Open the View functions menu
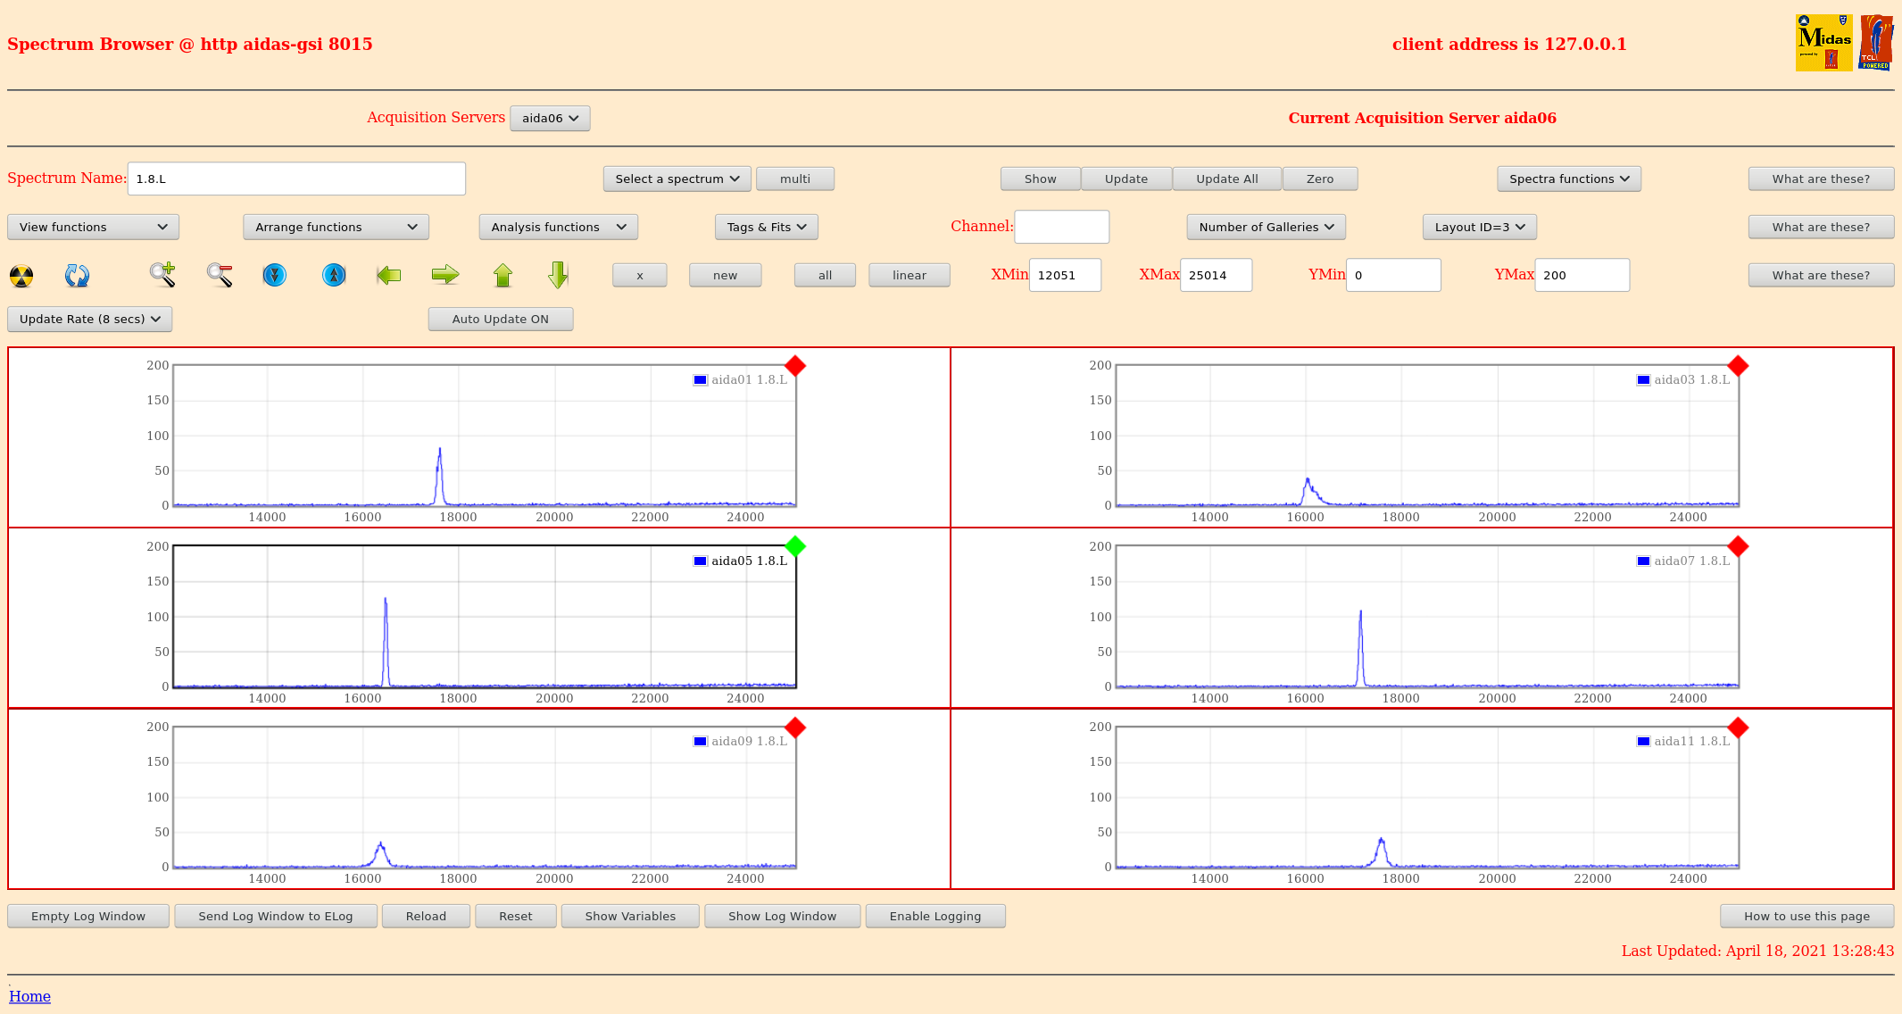 pos(93,228)
